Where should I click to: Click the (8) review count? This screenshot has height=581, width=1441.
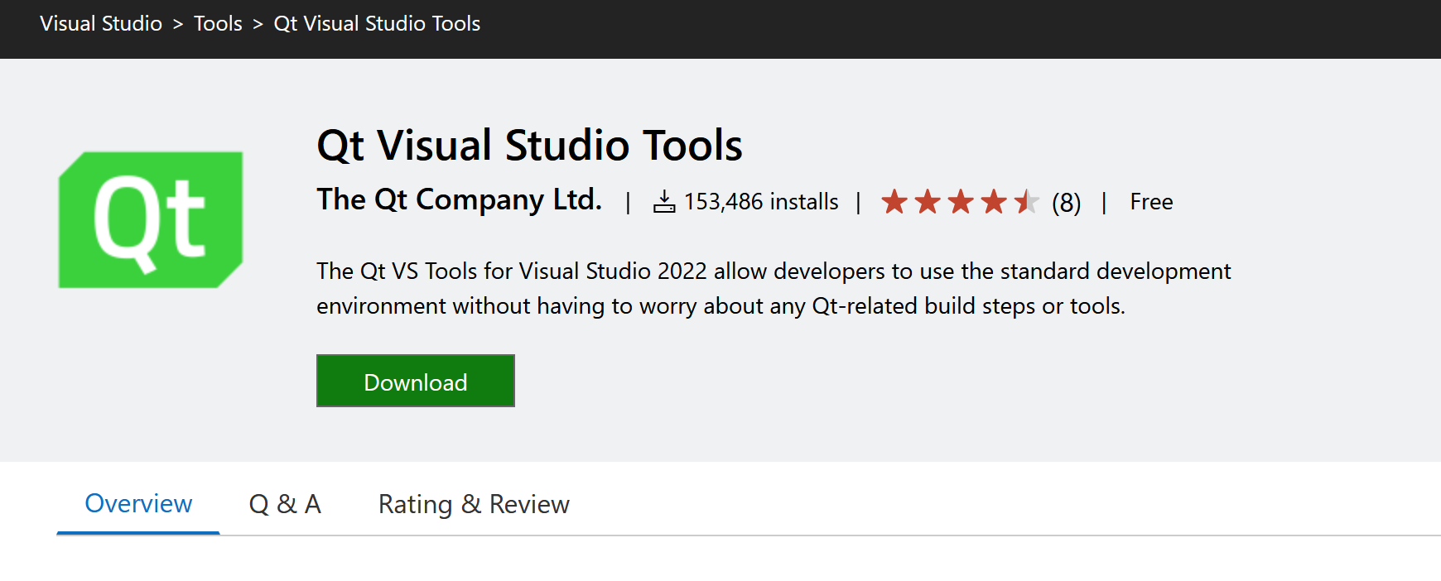[1066, 202]
